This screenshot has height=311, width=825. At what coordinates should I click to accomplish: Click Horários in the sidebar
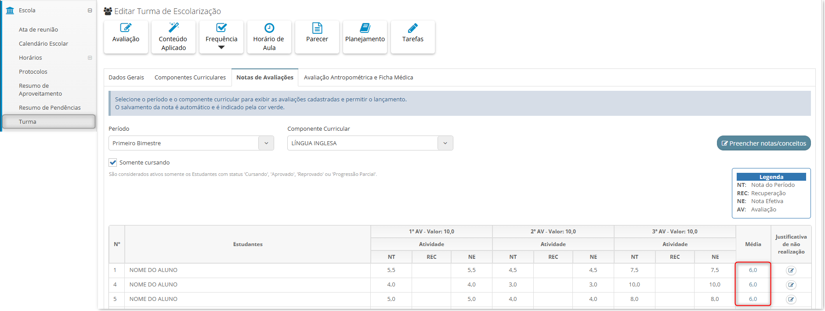(30, 58)
